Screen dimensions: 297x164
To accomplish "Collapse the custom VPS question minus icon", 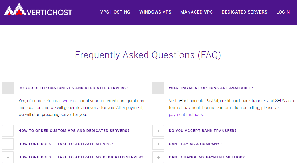I will click(x=8, y=88).
